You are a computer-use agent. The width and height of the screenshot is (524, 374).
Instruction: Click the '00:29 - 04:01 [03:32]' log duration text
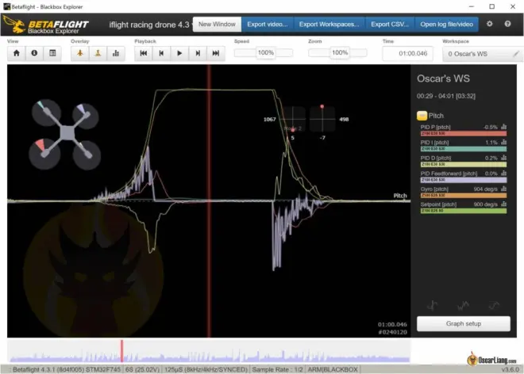point(446,96)
